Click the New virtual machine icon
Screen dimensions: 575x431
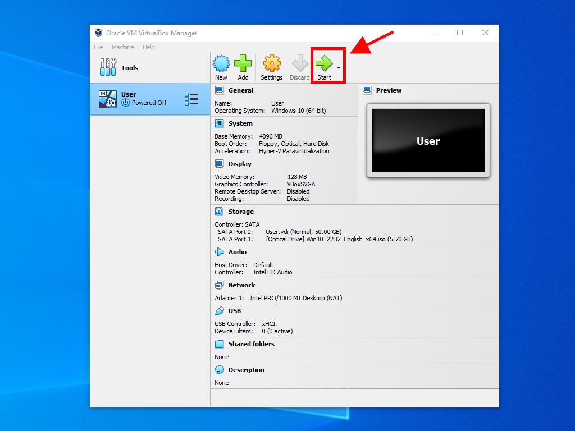tap(221, 64)
